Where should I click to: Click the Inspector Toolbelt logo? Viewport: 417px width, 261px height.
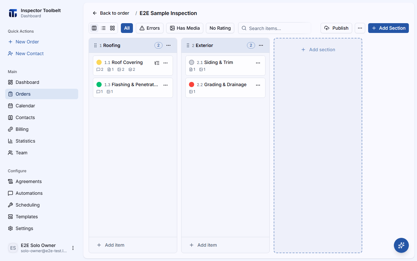click(x=13, y=13)
